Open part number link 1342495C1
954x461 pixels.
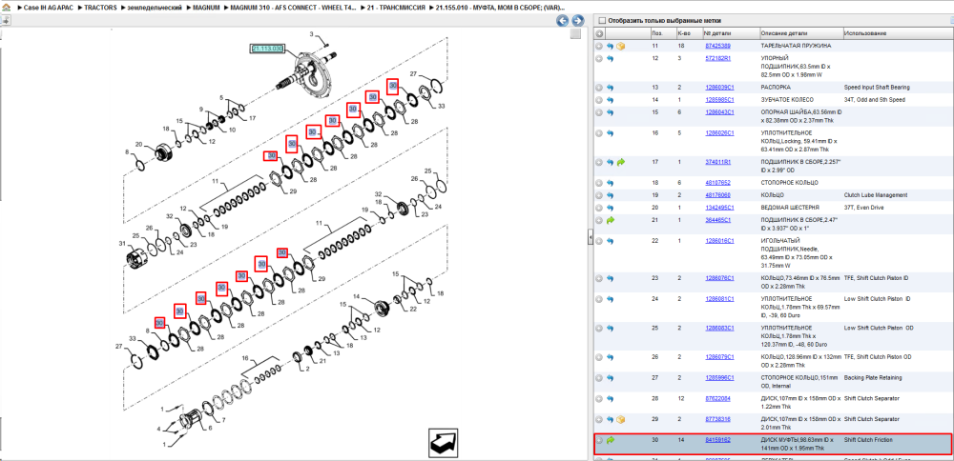(719, 208)
